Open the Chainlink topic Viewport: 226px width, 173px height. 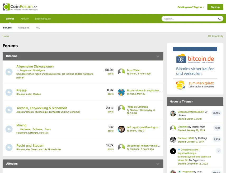coord(183,127)
